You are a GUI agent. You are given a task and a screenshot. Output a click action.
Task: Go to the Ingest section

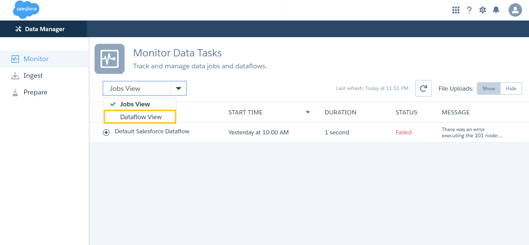pos(44,76)
